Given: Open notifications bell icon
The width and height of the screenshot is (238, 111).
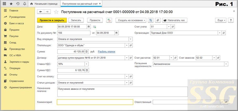Looking at the screenshot, I should click(24, 4).
